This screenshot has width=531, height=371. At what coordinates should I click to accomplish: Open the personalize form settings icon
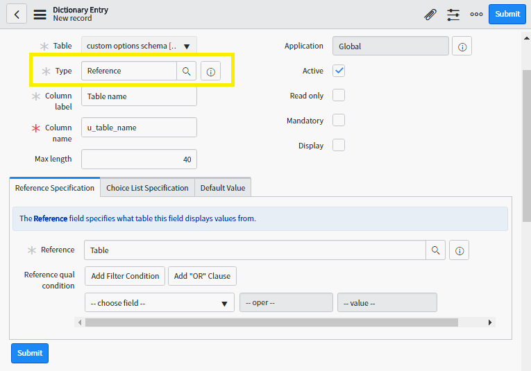click(453, 15)
